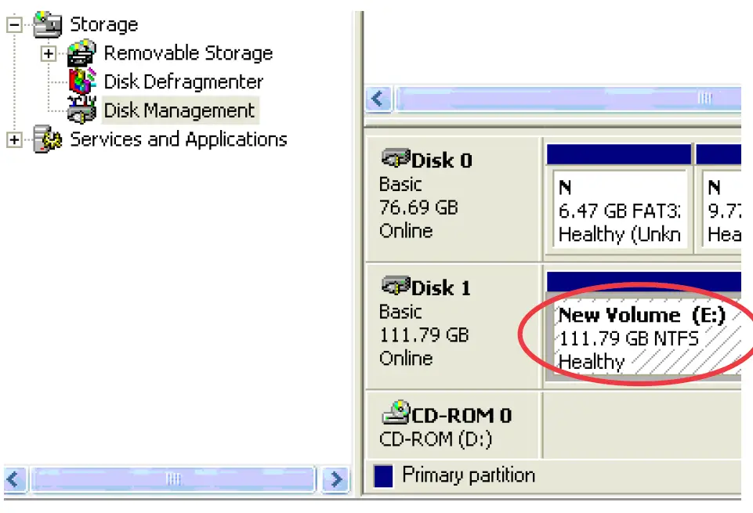Click the Removable Storage icon
This screenshot has width=753, height=513.
coord(81,53)
